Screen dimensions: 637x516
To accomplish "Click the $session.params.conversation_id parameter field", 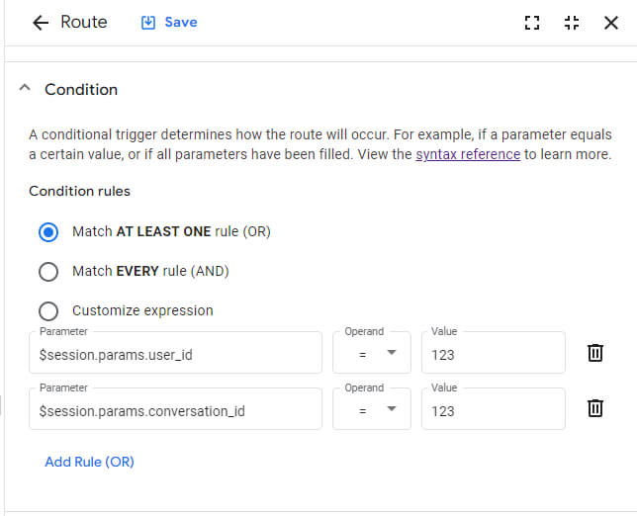I will pyautogui.click(x=175, y=409).
